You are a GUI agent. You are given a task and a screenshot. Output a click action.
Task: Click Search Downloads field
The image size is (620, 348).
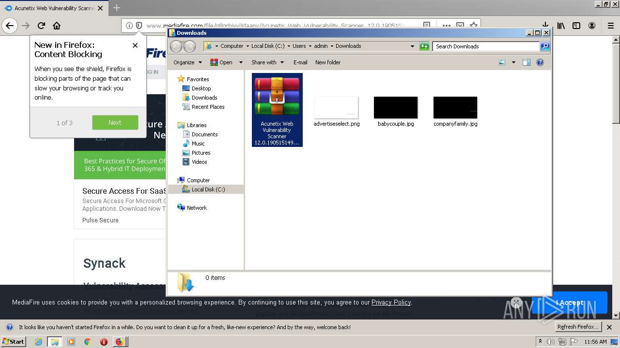click(x=486, y=46)
